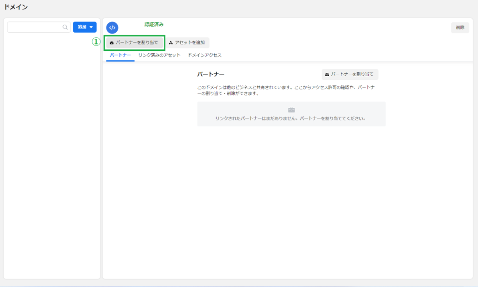Click the domain search input field

click(x=39, y=27)
